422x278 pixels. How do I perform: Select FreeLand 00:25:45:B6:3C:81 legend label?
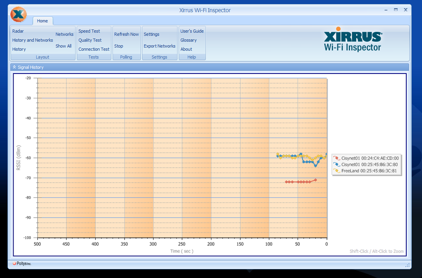[369, 171]
